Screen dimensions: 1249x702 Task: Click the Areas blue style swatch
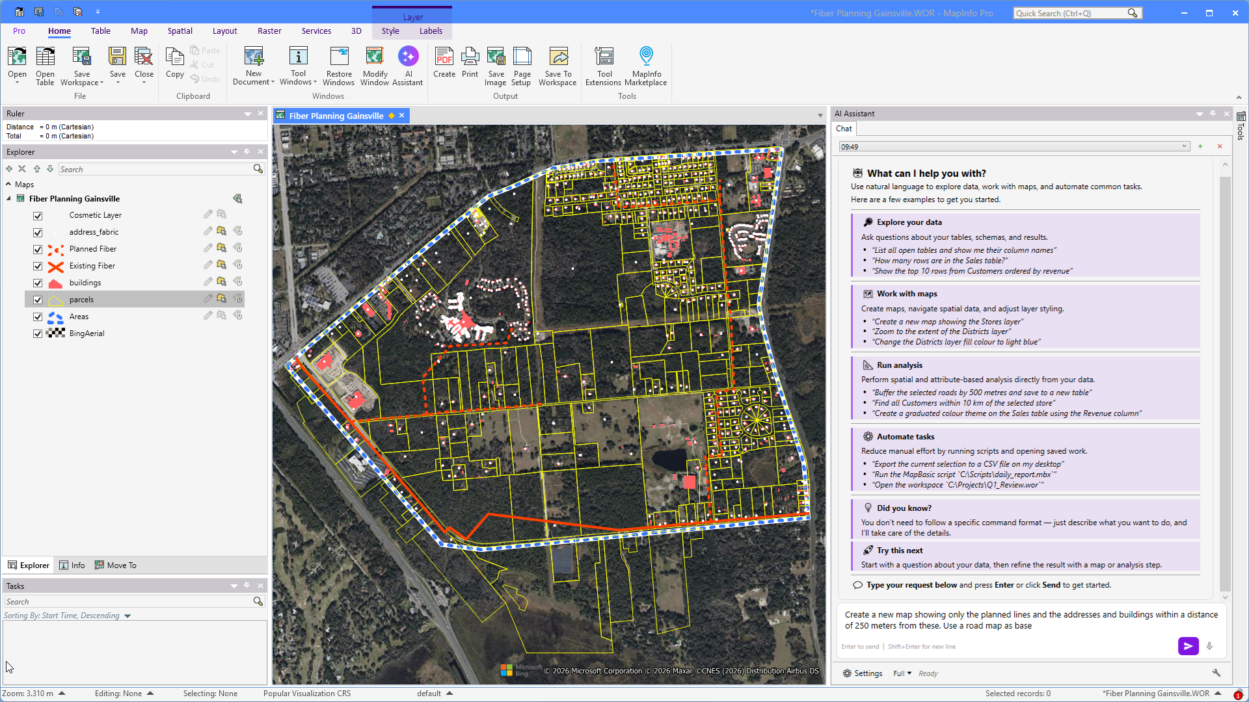(x=56, y=317)
